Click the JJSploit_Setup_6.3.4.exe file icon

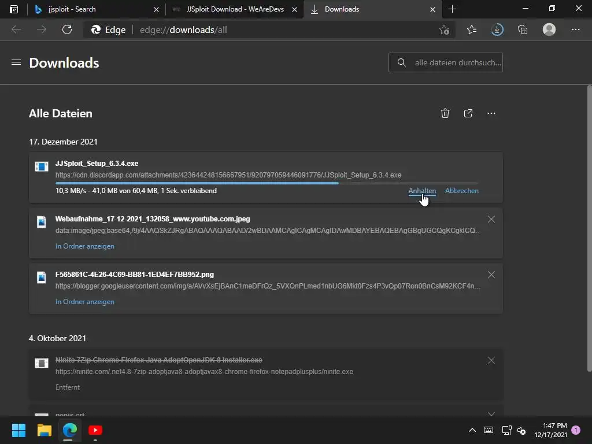click(x=42, y=166)
